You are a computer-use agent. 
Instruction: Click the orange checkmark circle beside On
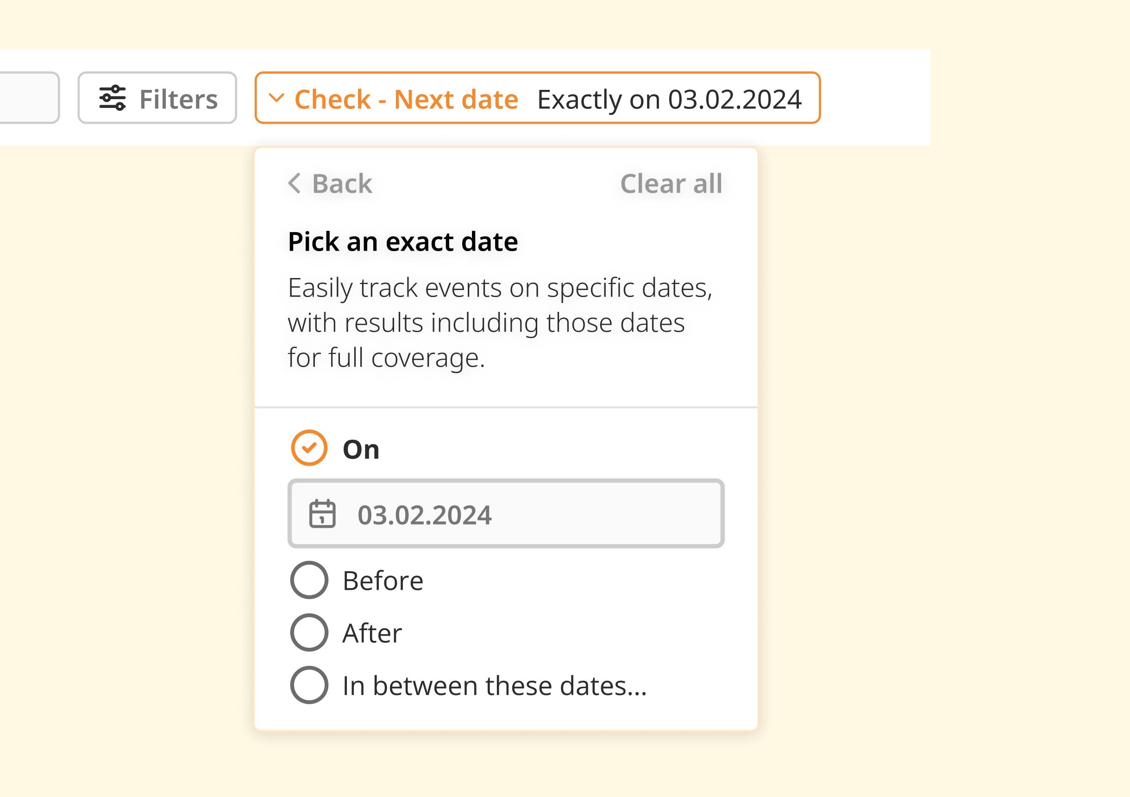pyautogui.click(x=309, y=448)
